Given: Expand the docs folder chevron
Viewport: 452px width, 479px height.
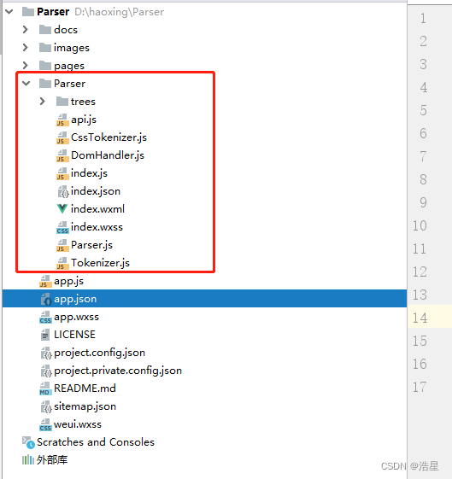Looking at the screenshot, I should click(26, 30).
